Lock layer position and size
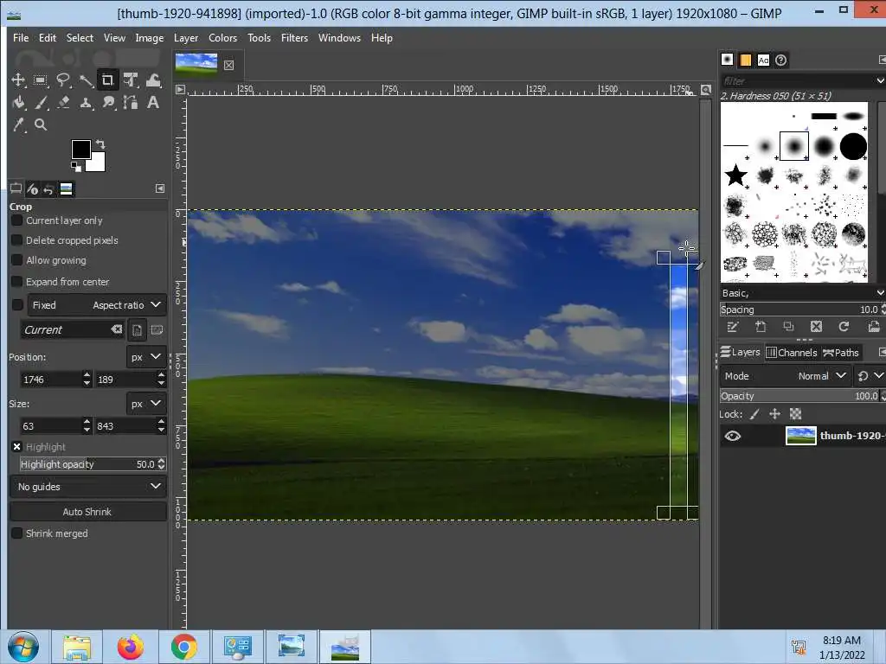886x664 pixels. 774,414
